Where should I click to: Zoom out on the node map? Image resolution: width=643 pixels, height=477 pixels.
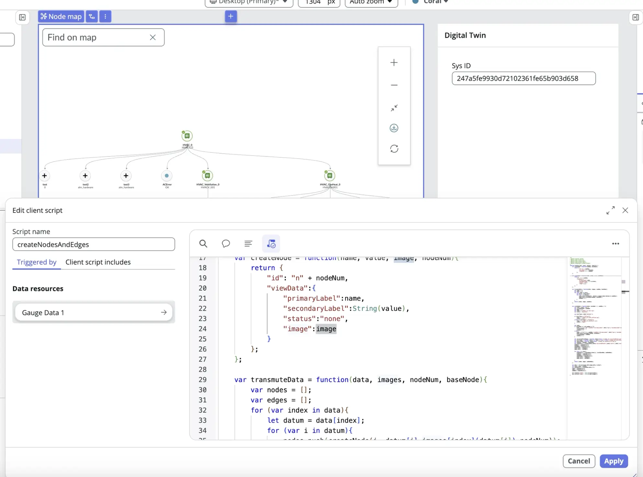click(x=394, y=85)
